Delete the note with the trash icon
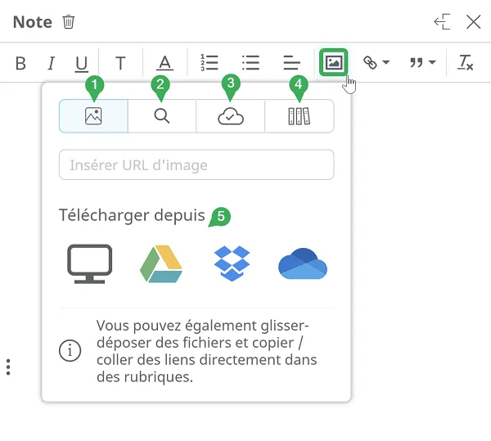Viewport: 491px width, 441px height. pyautogui.click(x=68, y=22)
